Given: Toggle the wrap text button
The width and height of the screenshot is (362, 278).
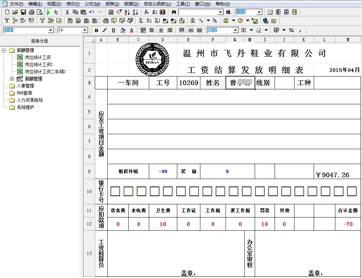Looking at the screenshot, I should (143, 30).
